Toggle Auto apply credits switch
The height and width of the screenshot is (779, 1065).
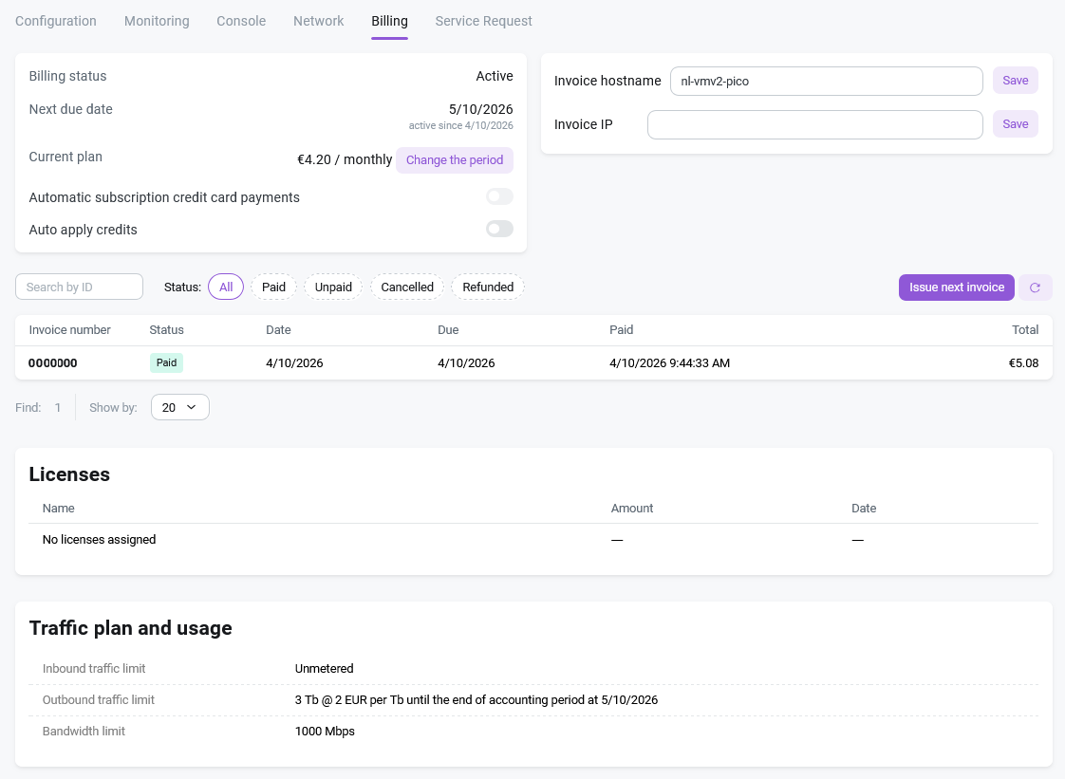point(499,229)
